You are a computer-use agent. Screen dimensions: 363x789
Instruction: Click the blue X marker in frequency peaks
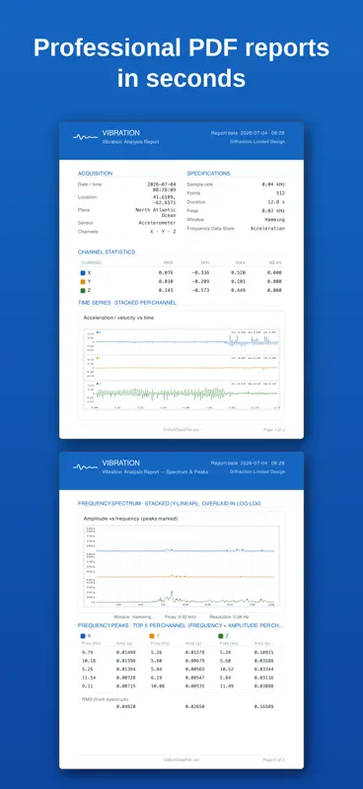pyautogui.click(x=83, y=636)
